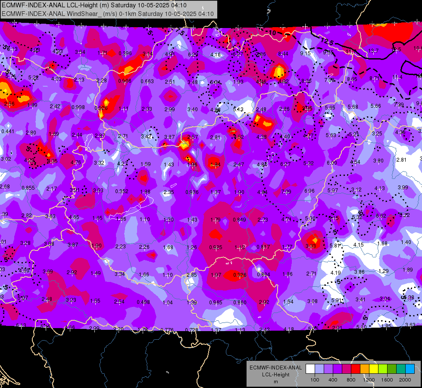Click the wind shear value 0.441
This screenshot has width=422, height=388.
(8, 131)
